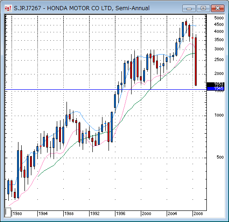Select the 2000 price axis label
229x222 pixels.
tap(219, 74)
